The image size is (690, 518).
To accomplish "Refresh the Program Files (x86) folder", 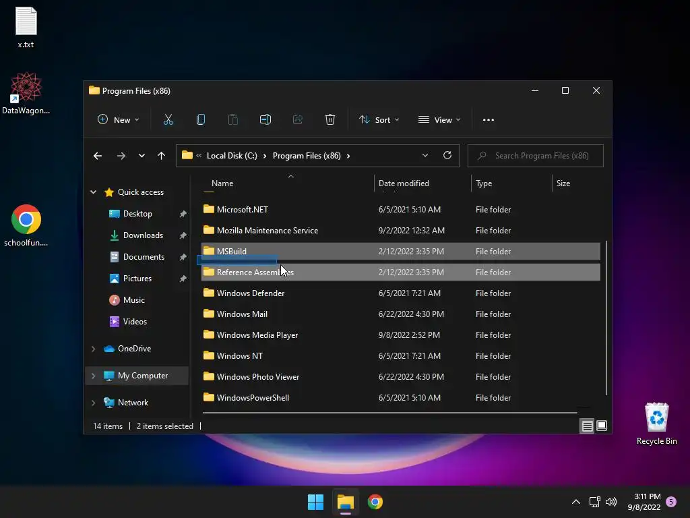I will coord(447,156).
